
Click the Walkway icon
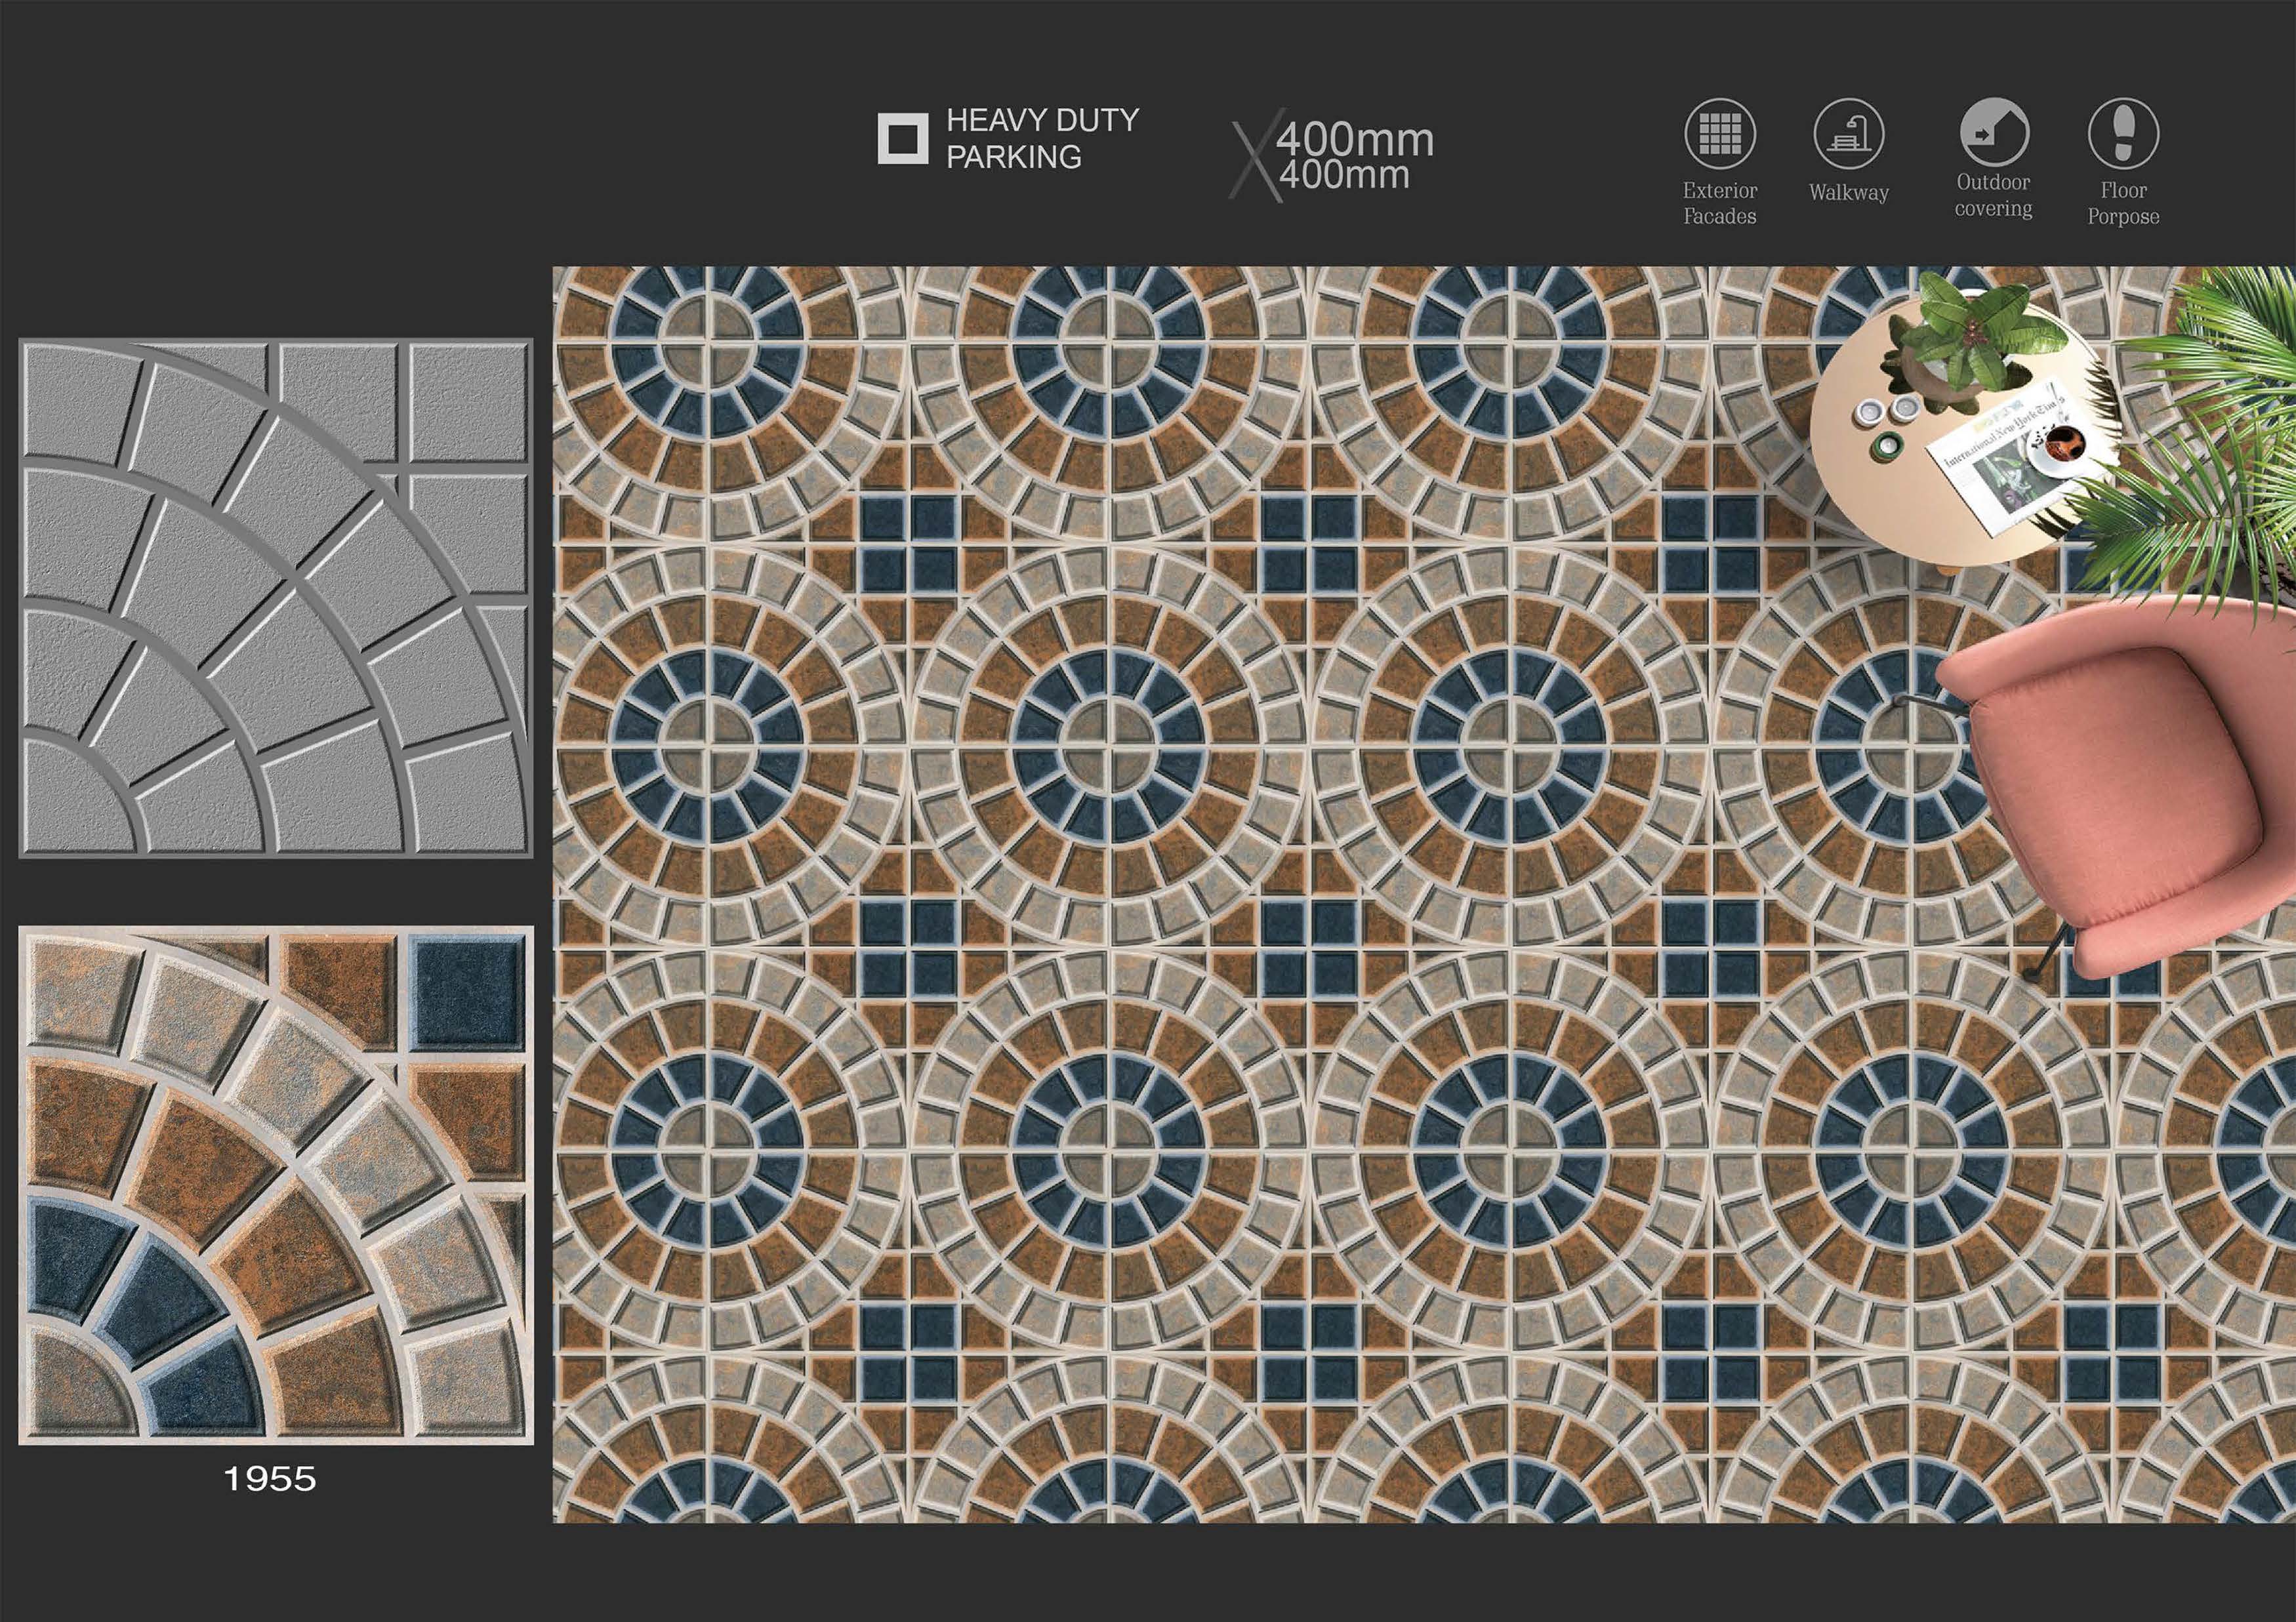coord(1848,133)
